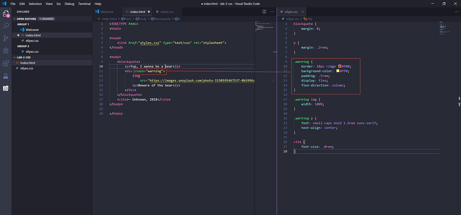
Task: Open more actions for left editor group
Action: (x=272, y=12)
